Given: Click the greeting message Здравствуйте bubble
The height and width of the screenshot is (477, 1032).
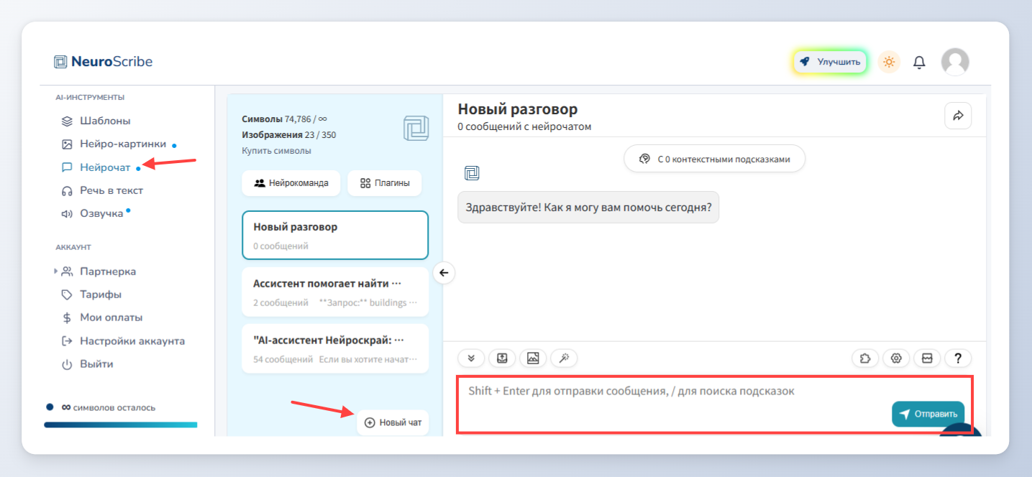Looking at the screenshot, I should tap(588, 207).
